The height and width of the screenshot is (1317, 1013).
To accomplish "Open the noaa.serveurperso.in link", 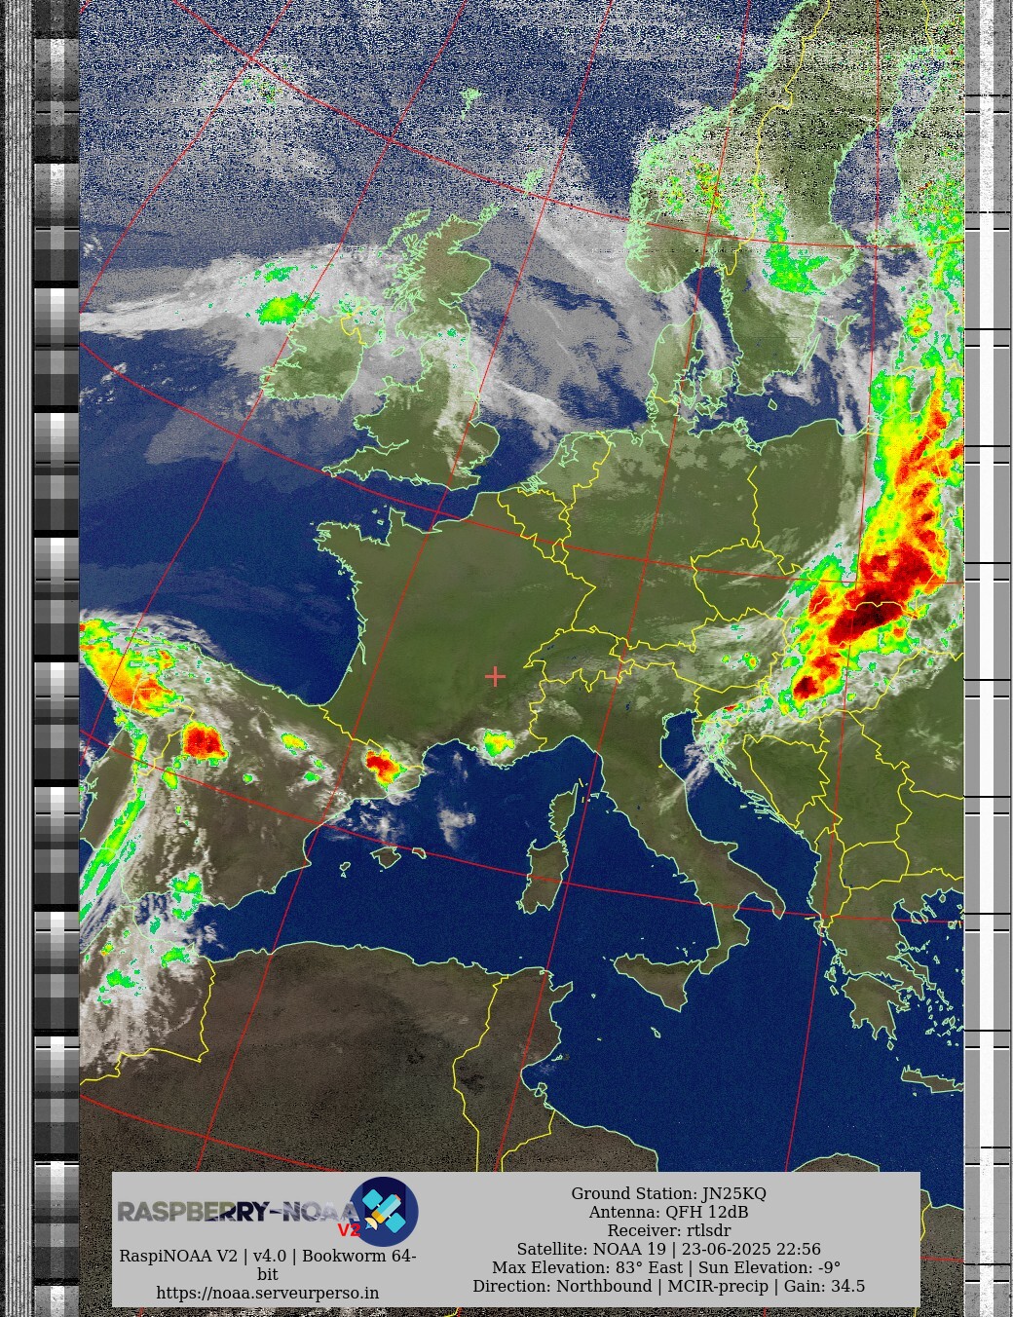I will (267, 1293).
